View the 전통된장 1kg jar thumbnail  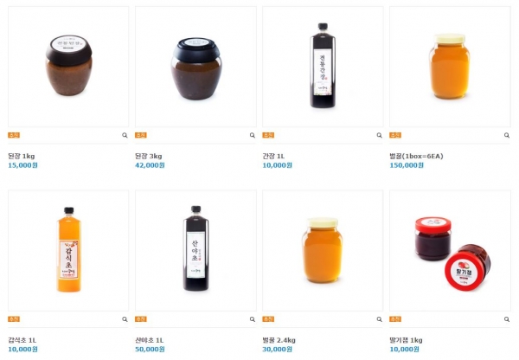(x=68, y=67)
